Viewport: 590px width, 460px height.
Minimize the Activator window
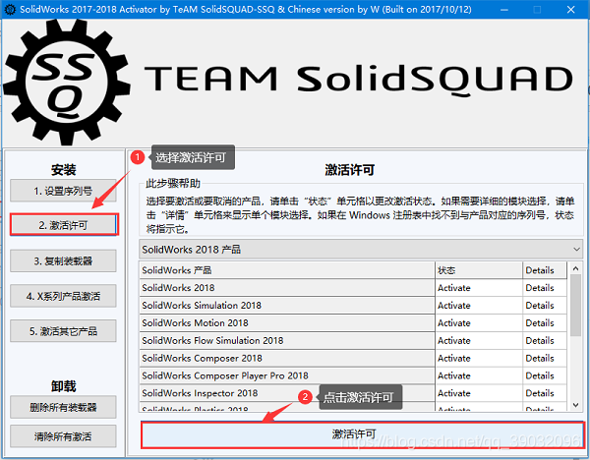[x=504, y=10]
